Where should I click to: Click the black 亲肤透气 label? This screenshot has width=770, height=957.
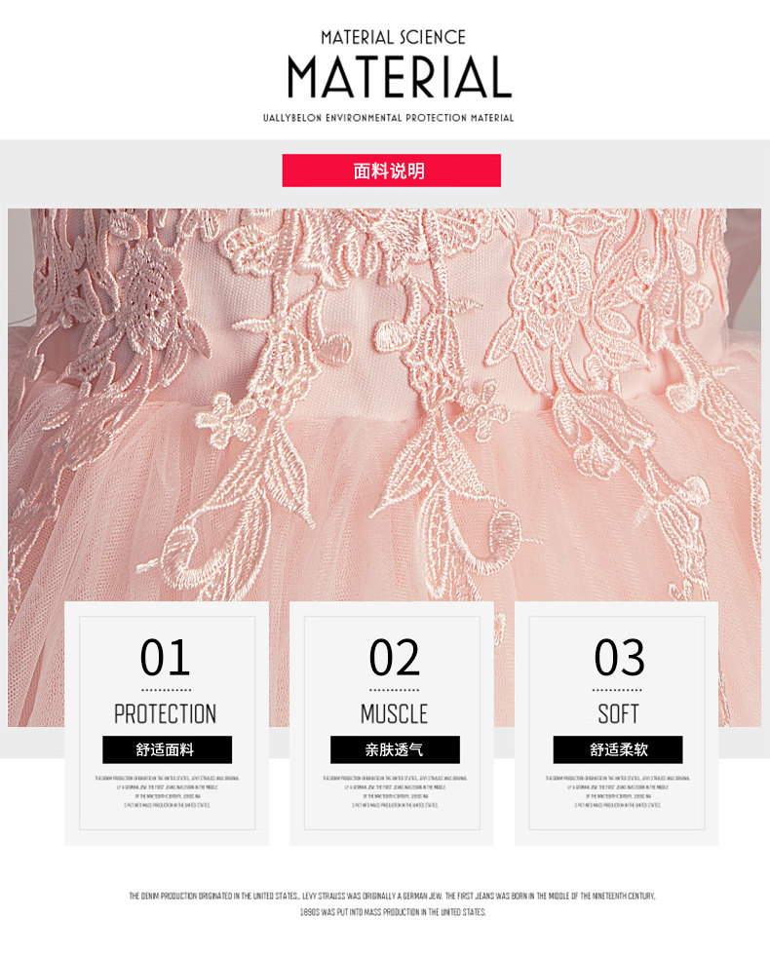(x=395, y=749)
